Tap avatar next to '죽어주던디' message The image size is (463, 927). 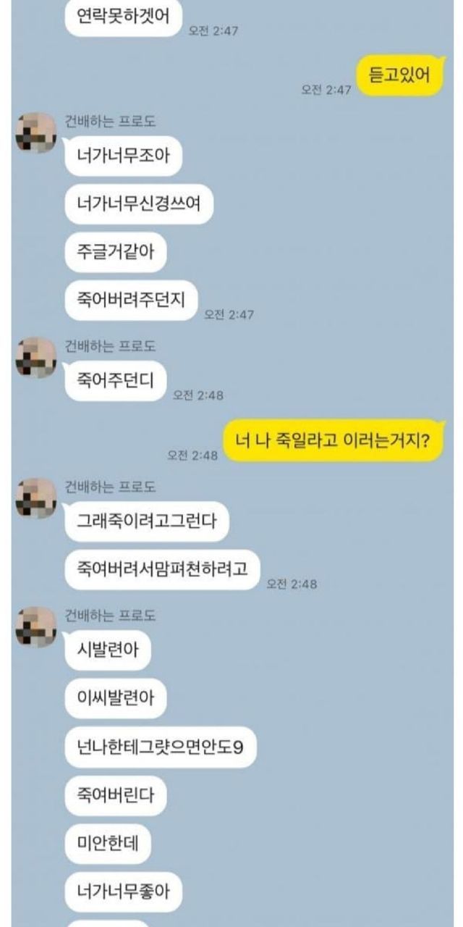[x=36, y=357]
